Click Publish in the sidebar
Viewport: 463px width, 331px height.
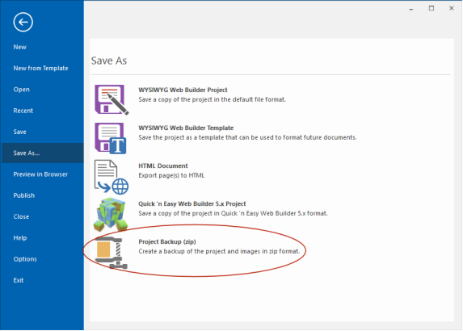coord(24,195)
